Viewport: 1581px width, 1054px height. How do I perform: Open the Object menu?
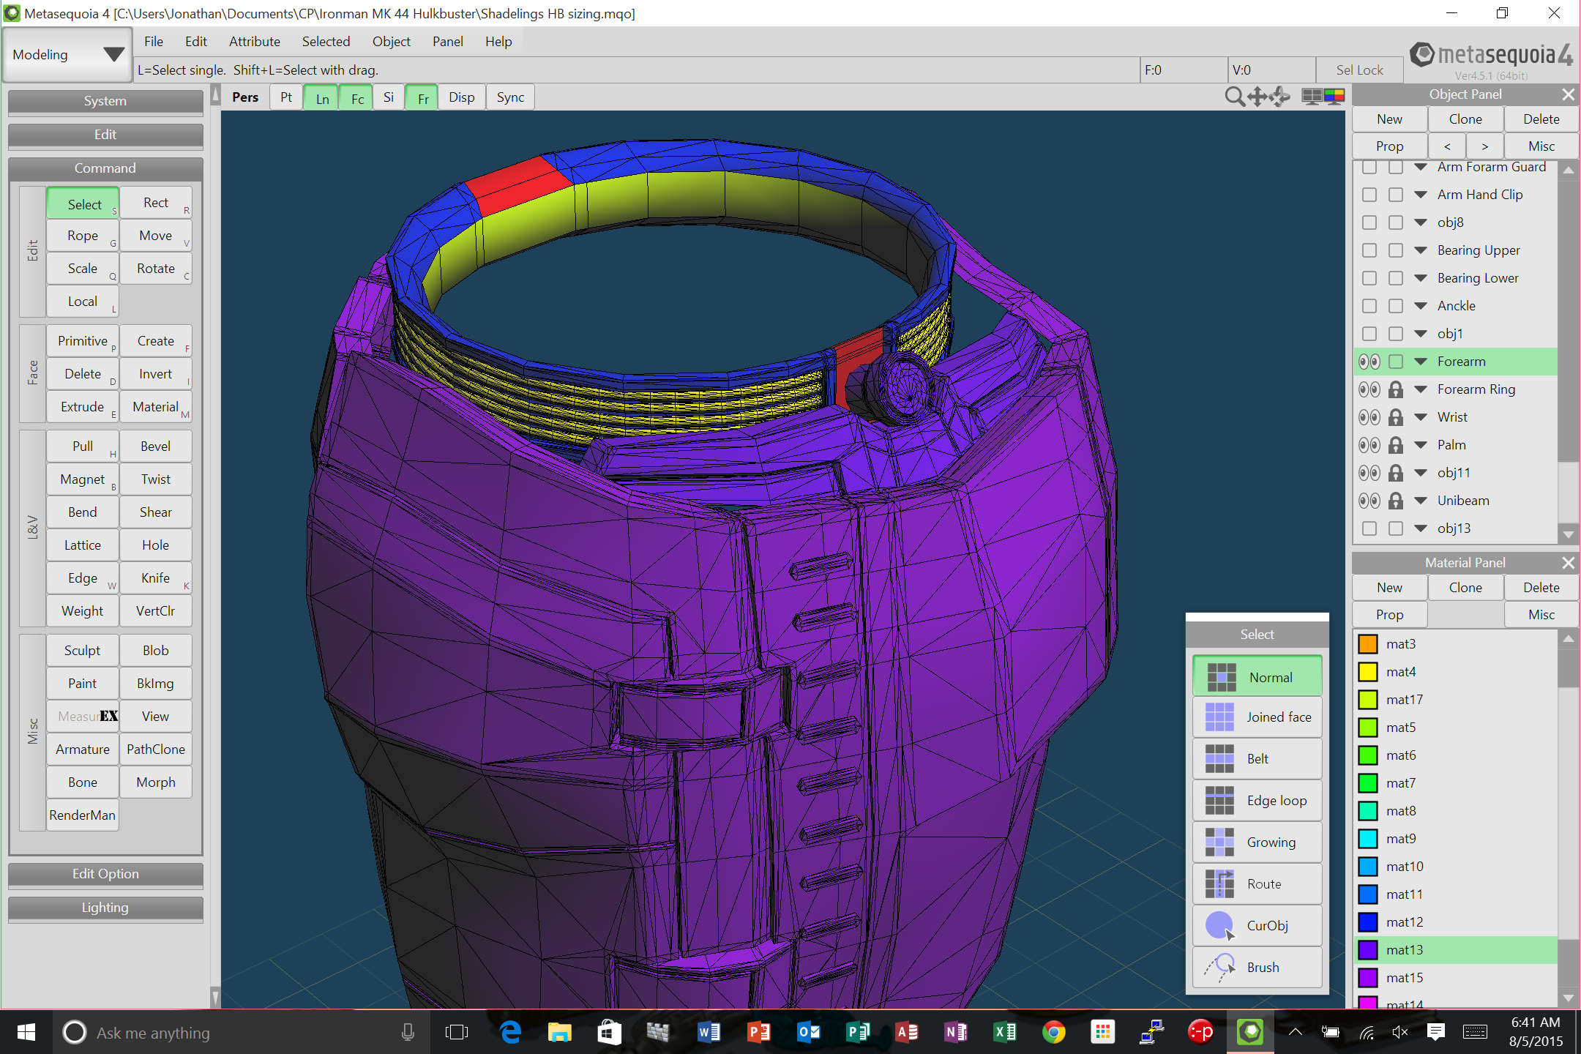391,42
